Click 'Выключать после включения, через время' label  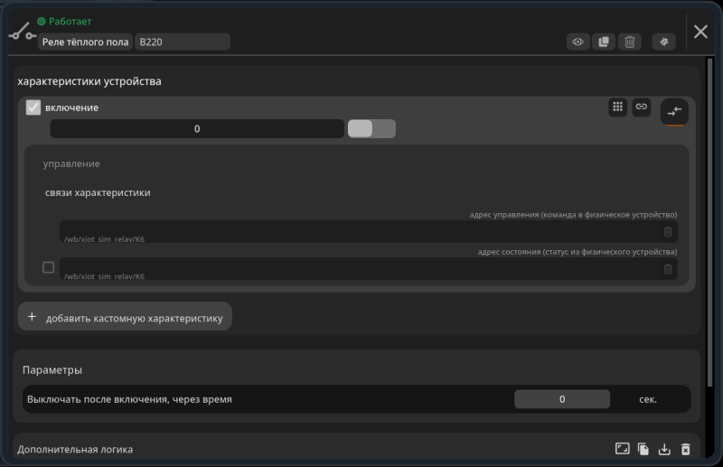(x=129, y=399)
